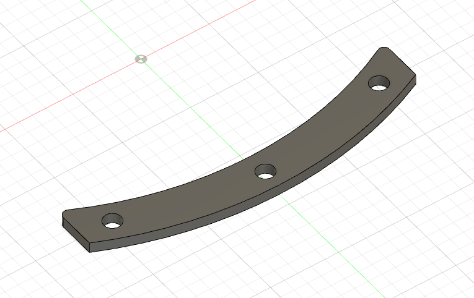Select the middle hole of the curved bracket
Image resolution: width=474 pixels, height=298 pixels.
click(x=265, y=171)
